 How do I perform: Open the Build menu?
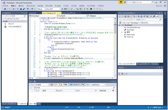click(40, 6)
